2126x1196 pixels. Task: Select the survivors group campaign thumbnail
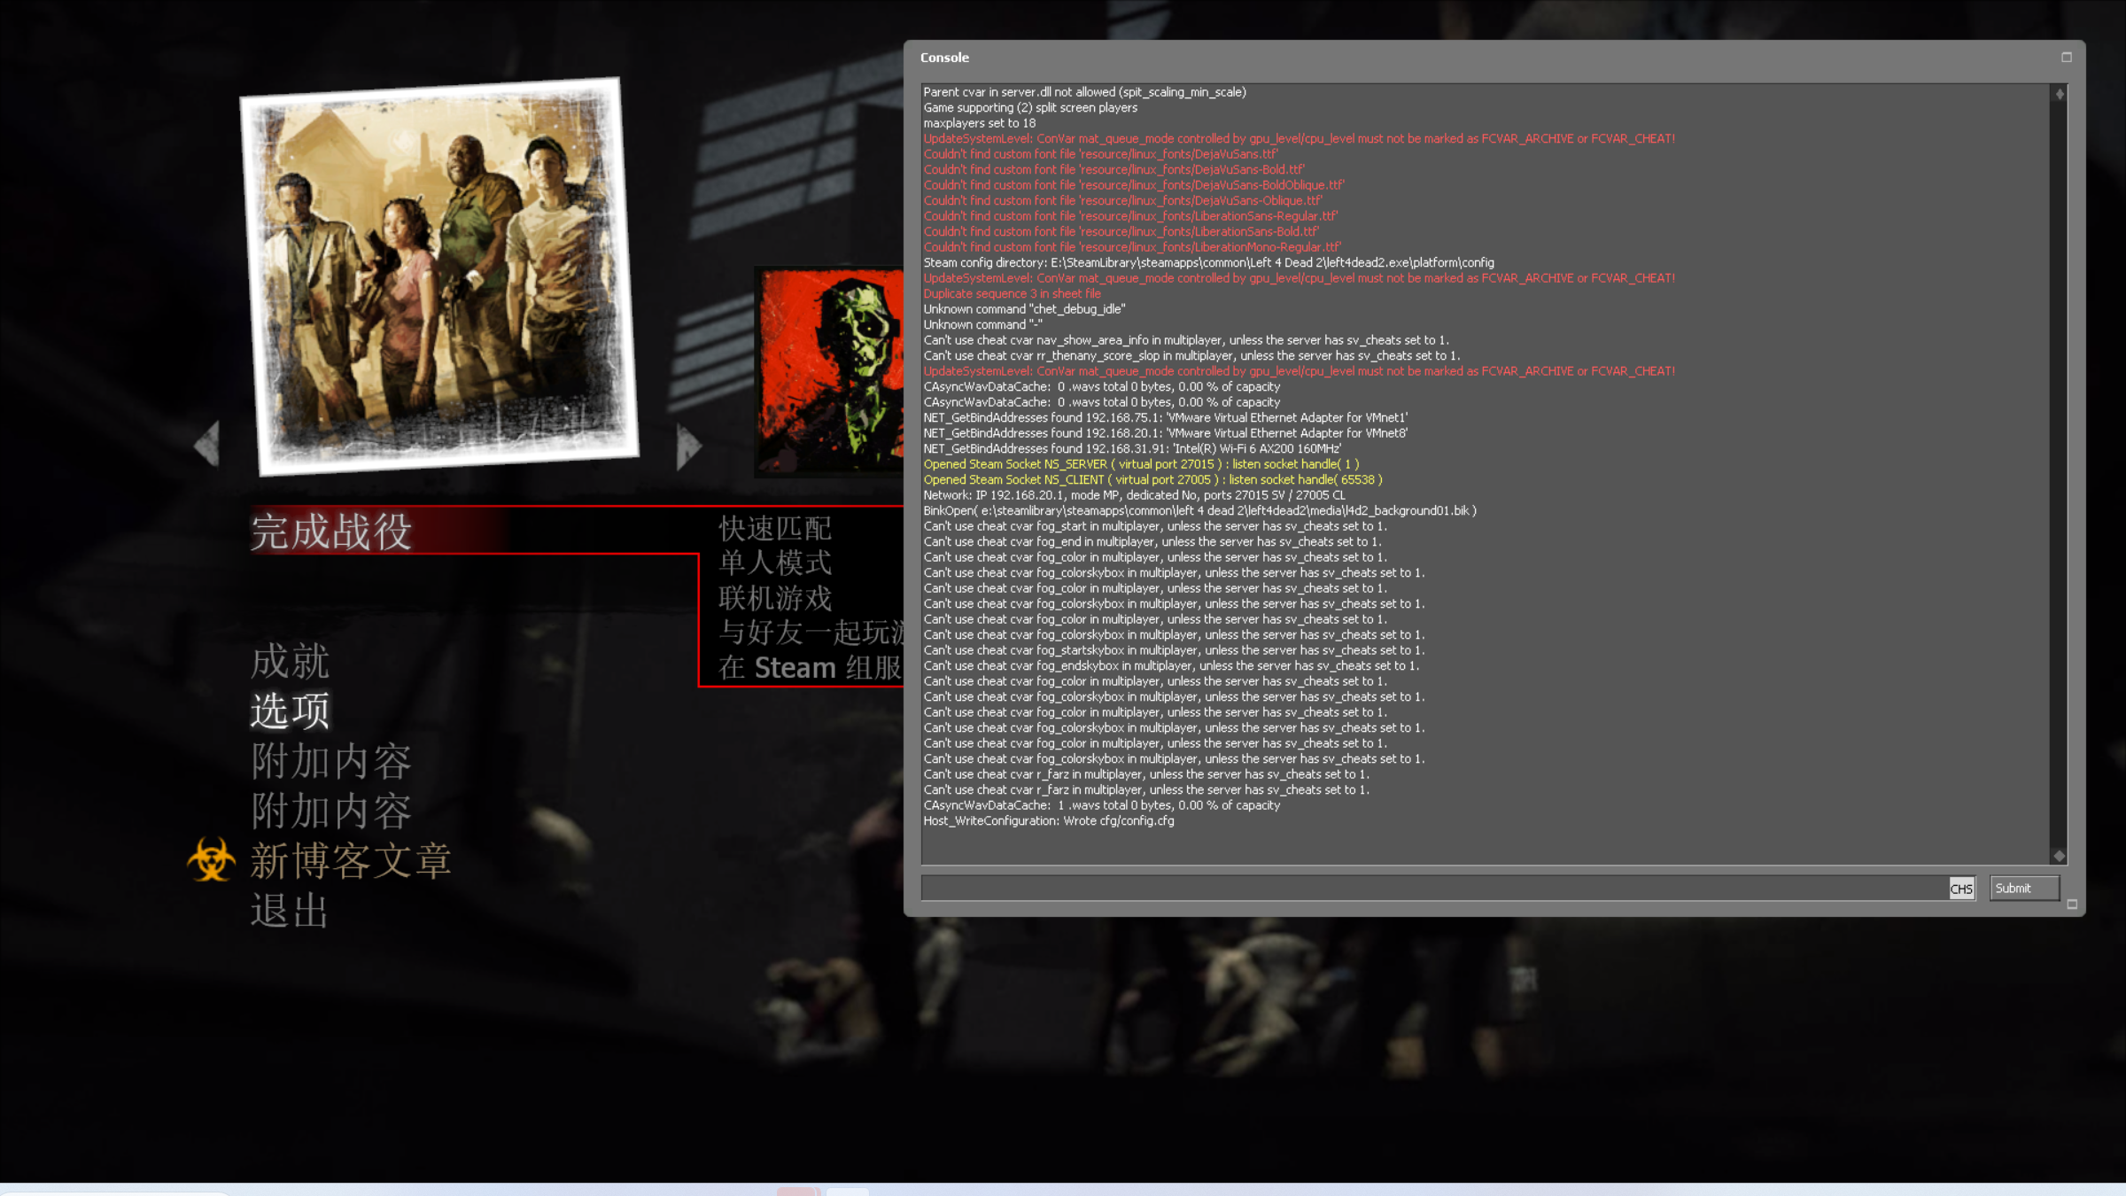439,276
